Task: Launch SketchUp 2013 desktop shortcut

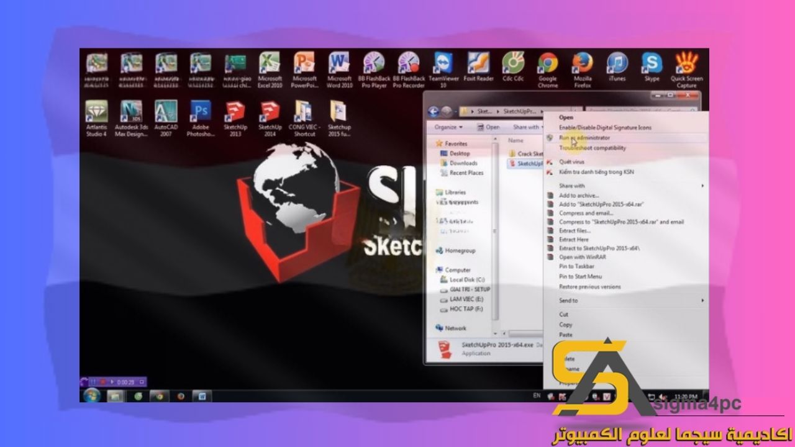Action: (235, 118)
